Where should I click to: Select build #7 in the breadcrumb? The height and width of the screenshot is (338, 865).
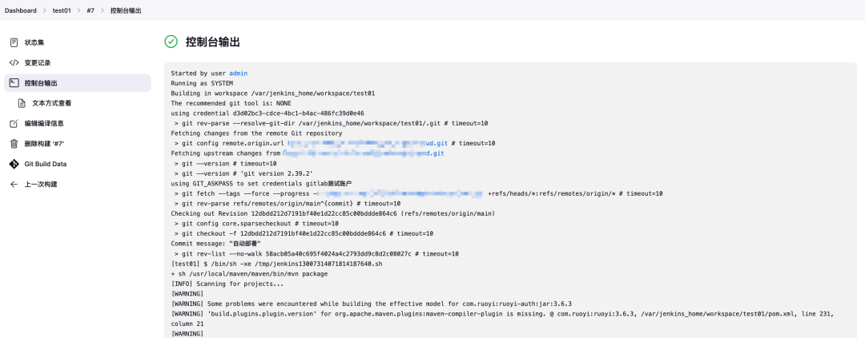coord(91,10)
